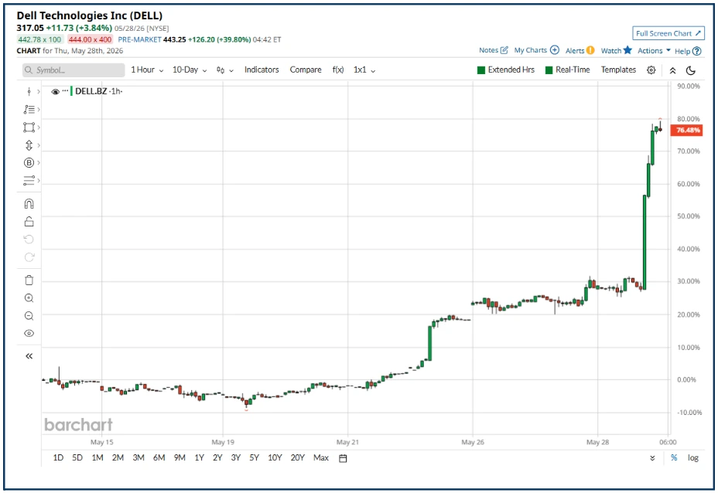Toggle log scale mode

692,457
